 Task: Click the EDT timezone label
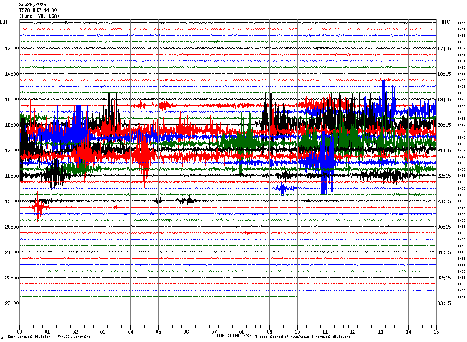tap(3, 22)
